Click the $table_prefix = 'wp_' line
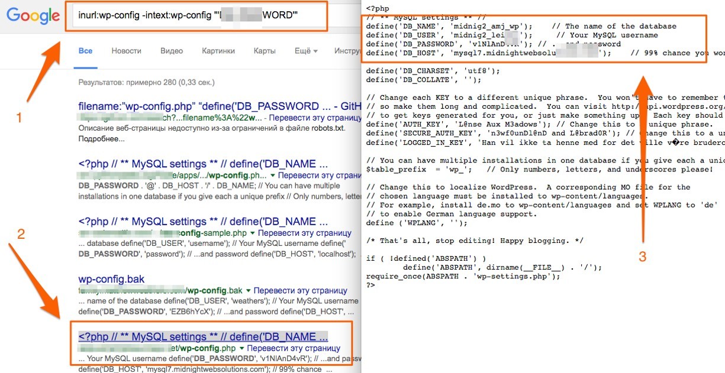 pos(539,169)
